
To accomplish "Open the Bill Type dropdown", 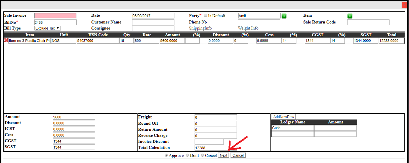I will pos(47,28).
